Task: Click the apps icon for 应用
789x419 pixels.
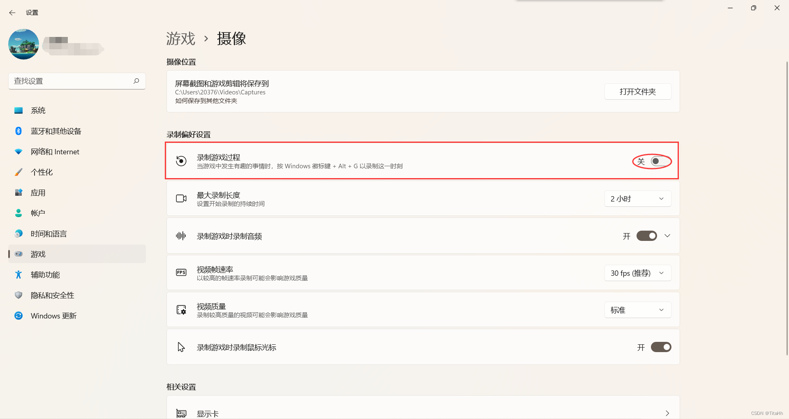Action: click(18, 192)
